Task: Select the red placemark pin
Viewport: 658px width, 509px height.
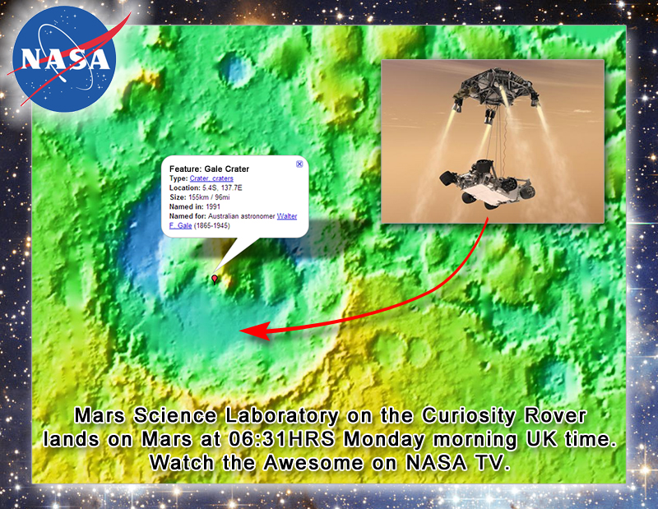Action: pos(215,279)
